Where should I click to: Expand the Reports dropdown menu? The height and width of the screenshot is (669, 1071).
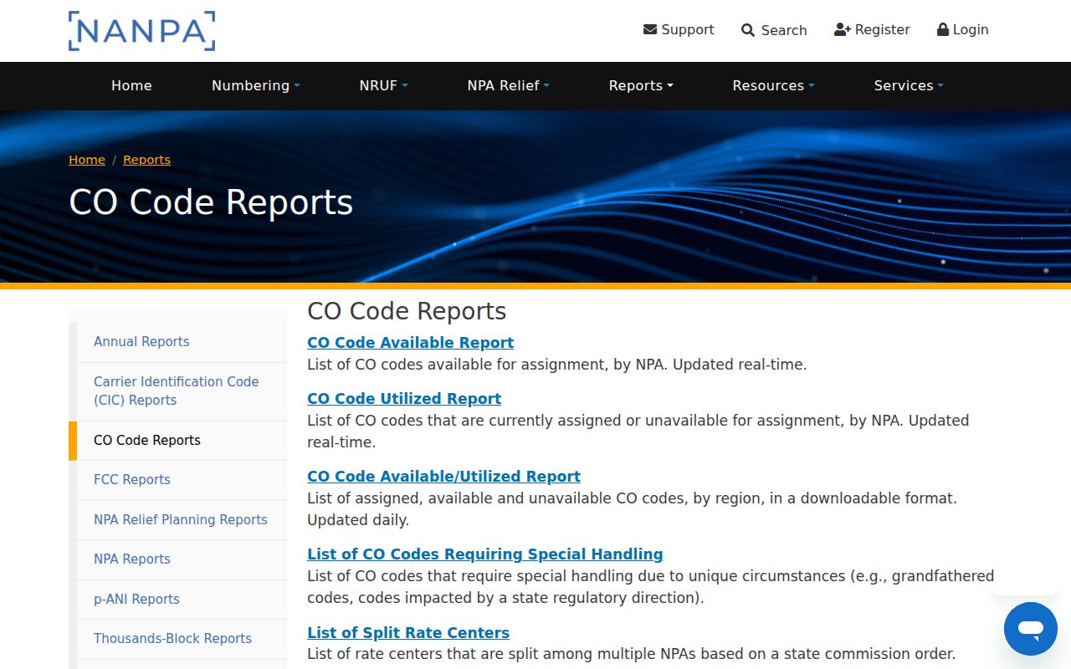pos(641,85)
